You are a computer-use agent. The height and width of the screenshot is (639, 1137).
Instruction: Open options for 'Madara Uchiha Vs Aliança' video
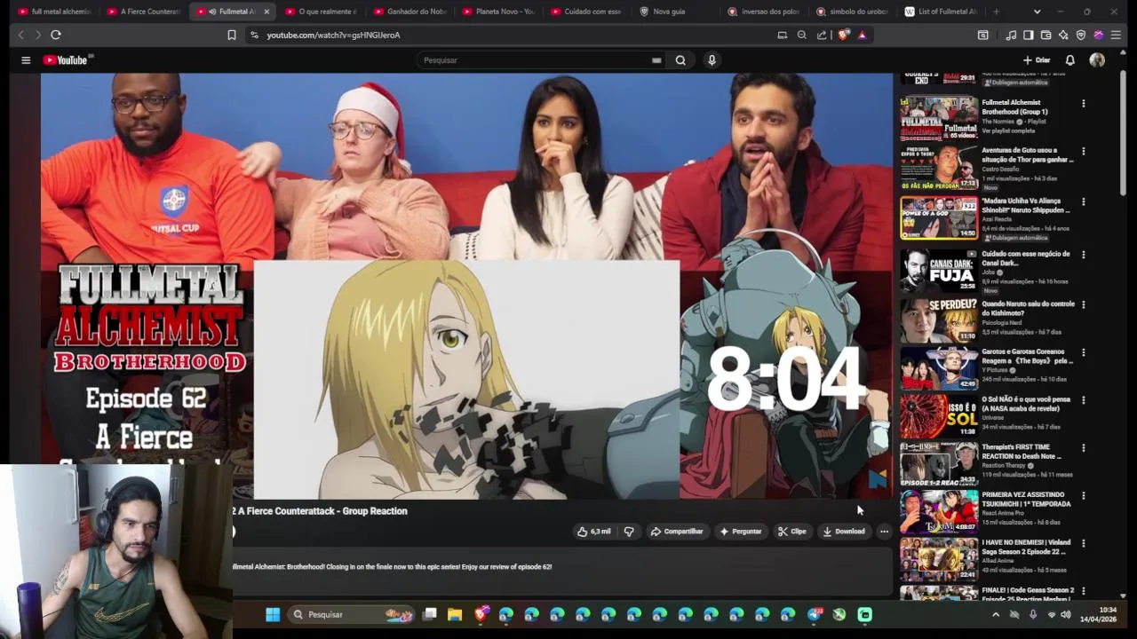(1083, 201)
